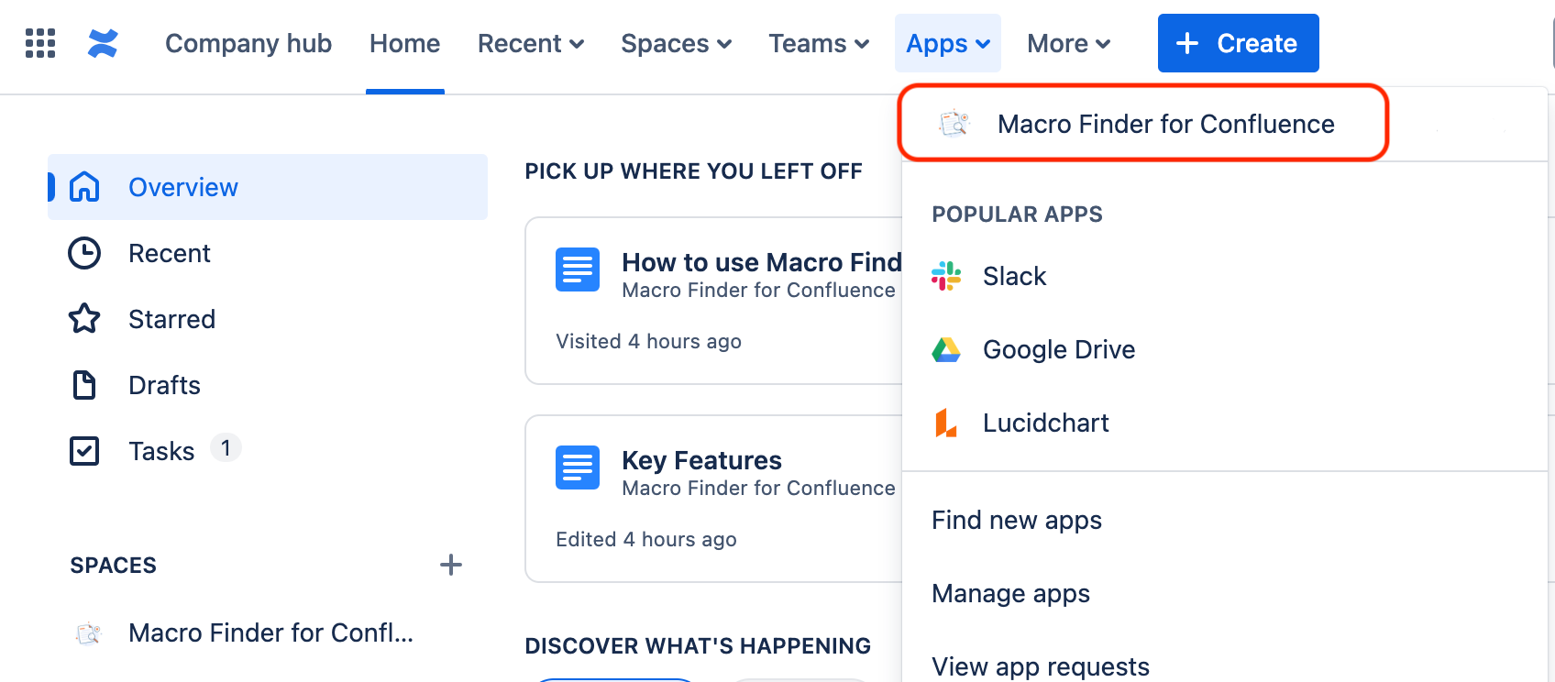This screenshot has width=1555, height=682.
Task: Click the Slack logo icon
Action: (x=946, y=276)
